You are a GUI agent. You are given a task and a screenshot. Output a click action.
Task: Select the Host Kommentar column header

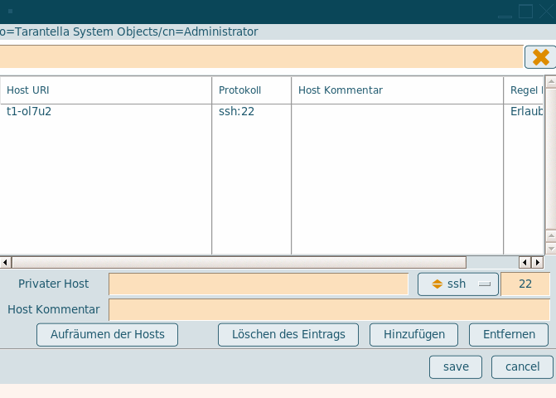pyautogui.click(x=396, y=90)
